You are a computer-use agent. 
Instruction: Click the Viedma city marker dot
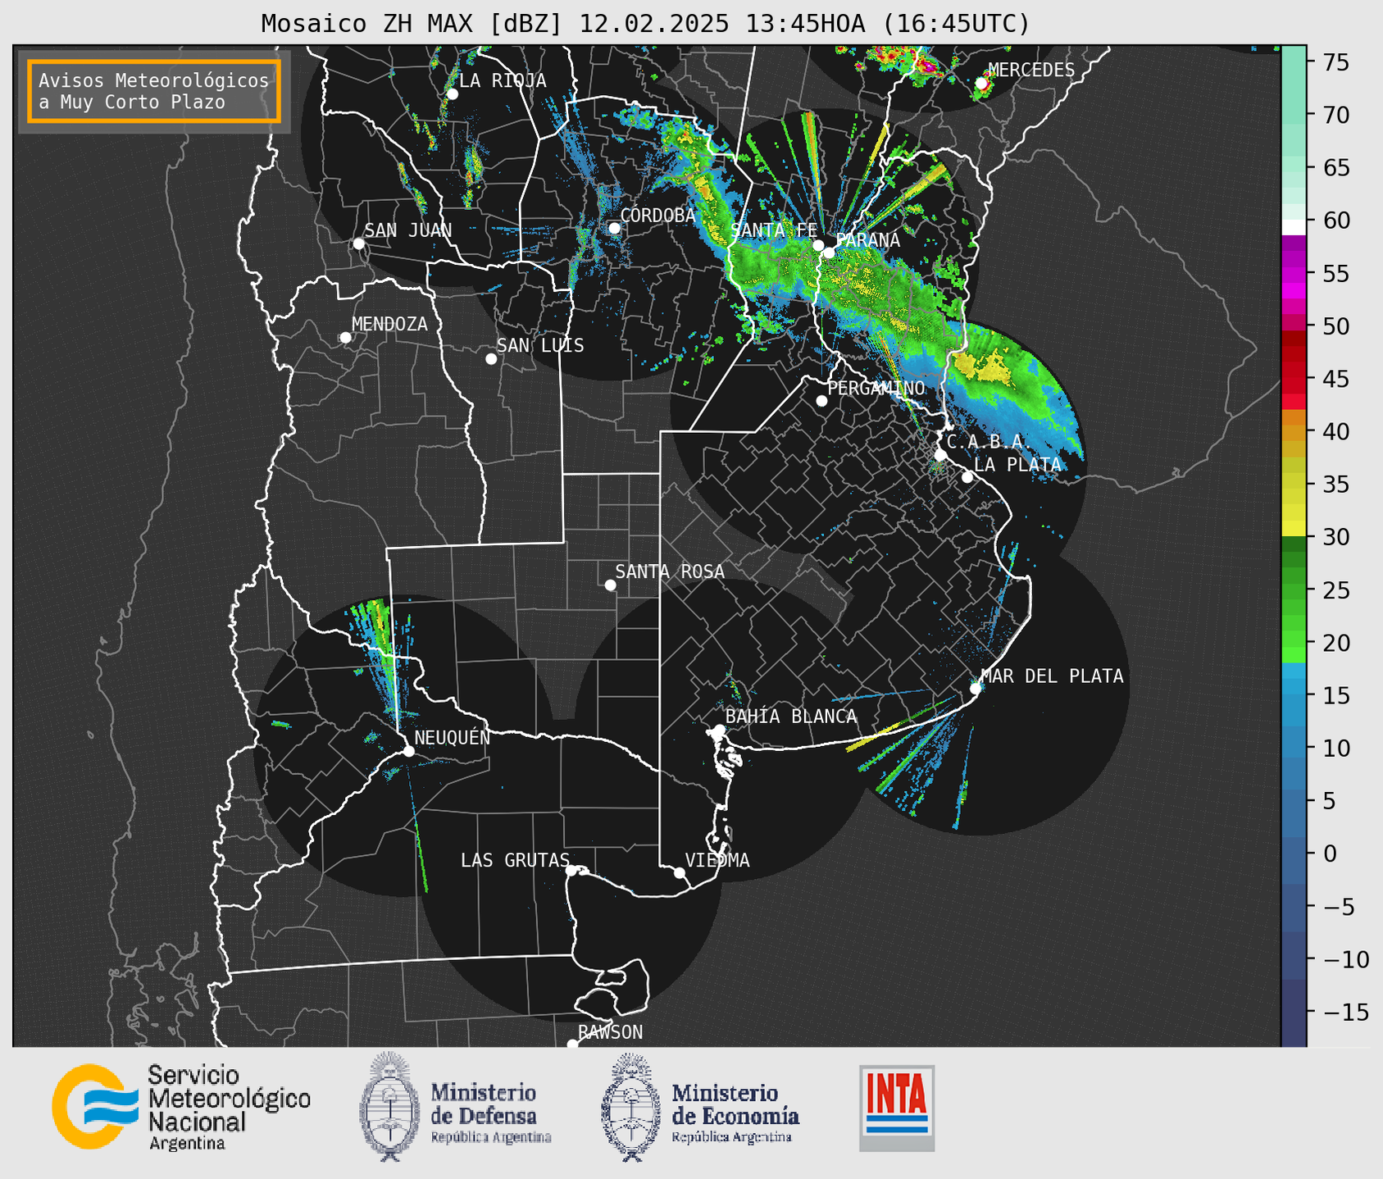[x=680, y=872]
